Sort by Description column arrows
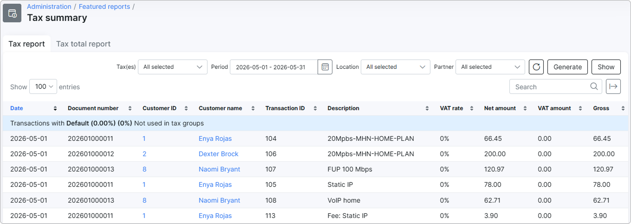 427,108
